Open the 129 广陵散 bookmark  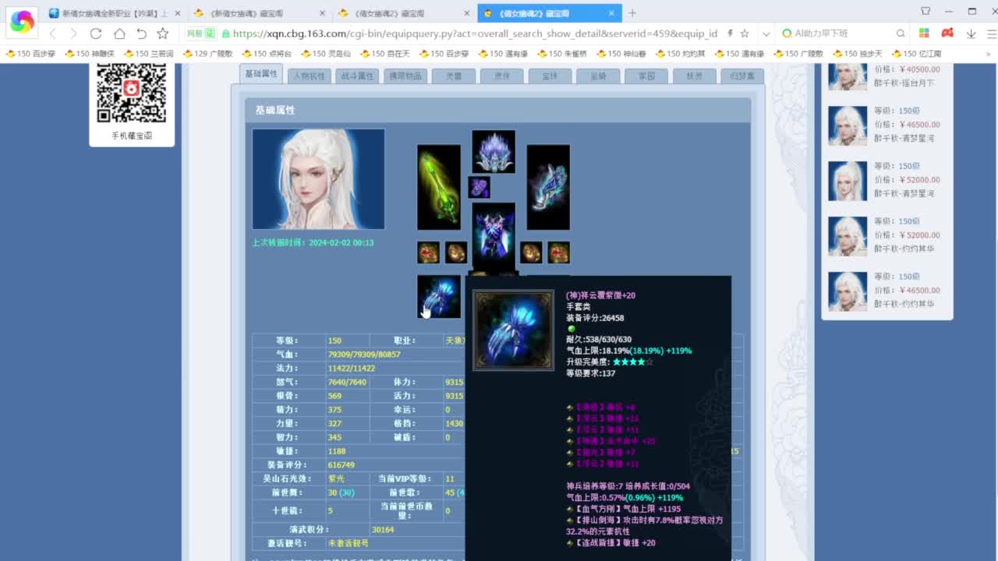(x=207, y=54)
